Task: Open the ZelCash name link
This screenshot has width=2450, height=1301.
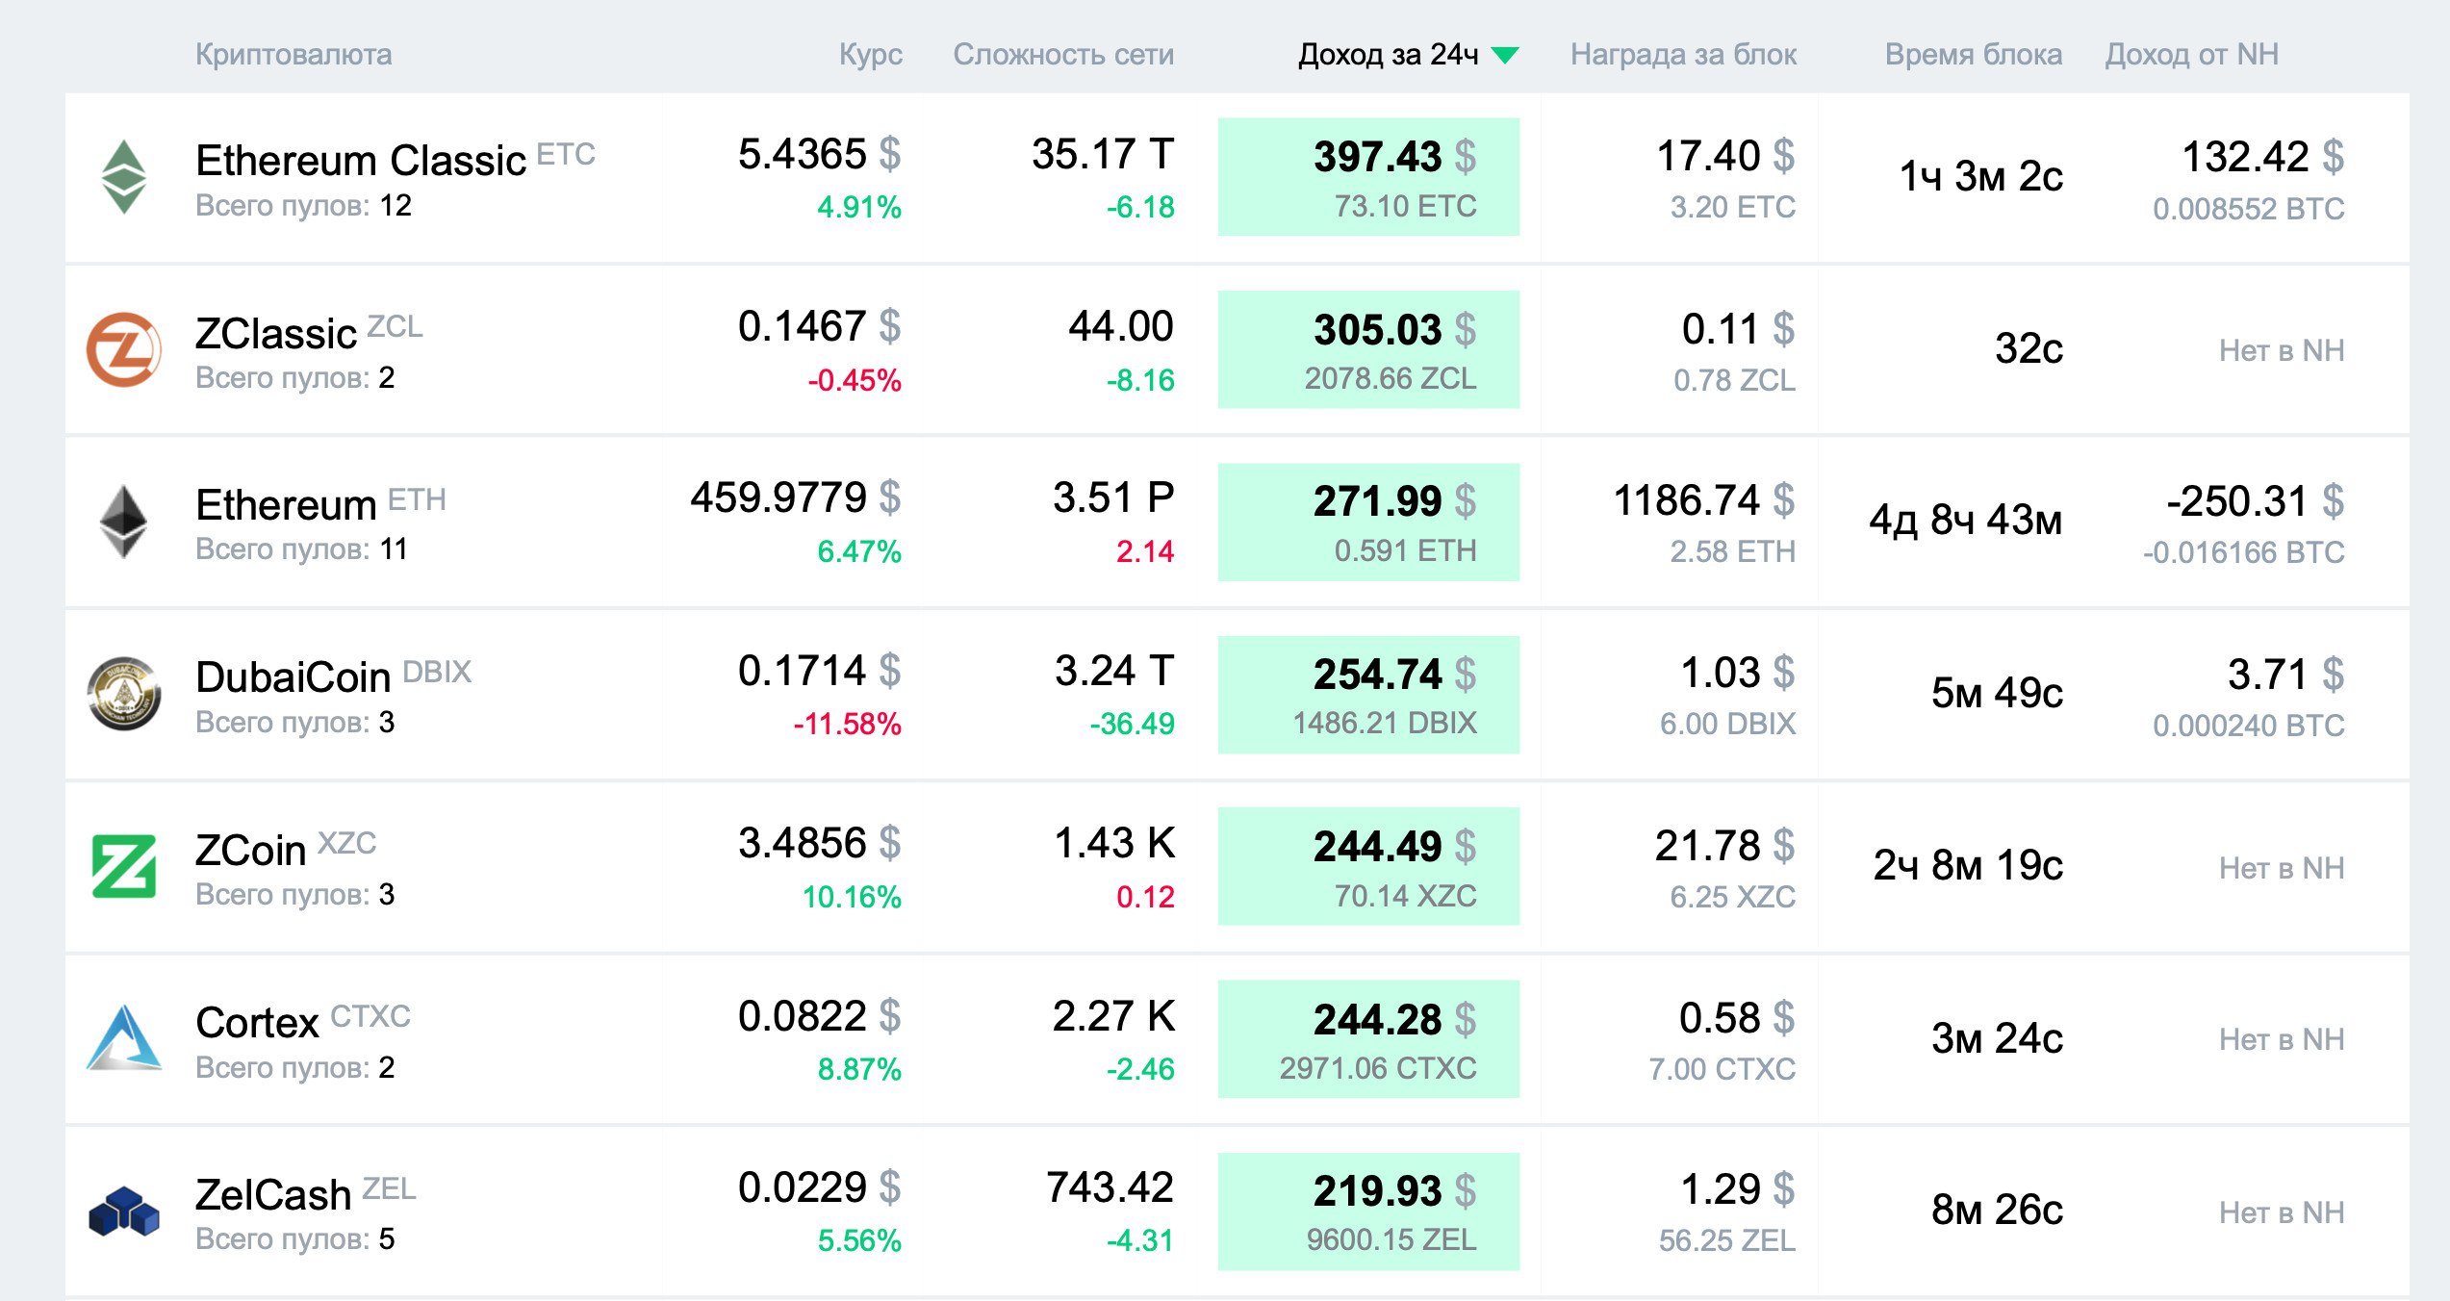Action: (x=273, y=1195)
